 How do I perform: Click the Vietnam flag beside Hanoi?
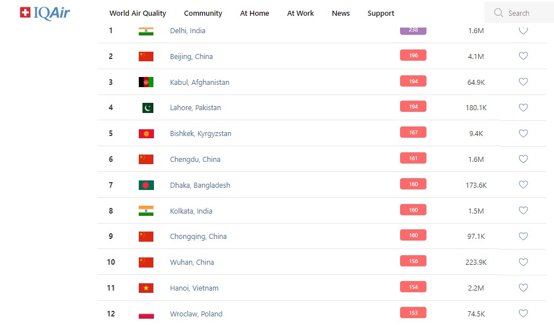pyautogui.click(x=146, y=288)
